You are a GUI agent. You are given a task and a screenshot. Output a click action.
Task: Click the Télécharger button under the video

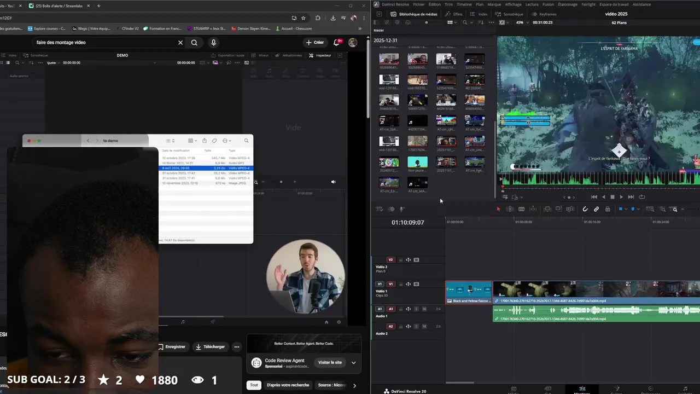pyautogui.click(x=210, y=346)
